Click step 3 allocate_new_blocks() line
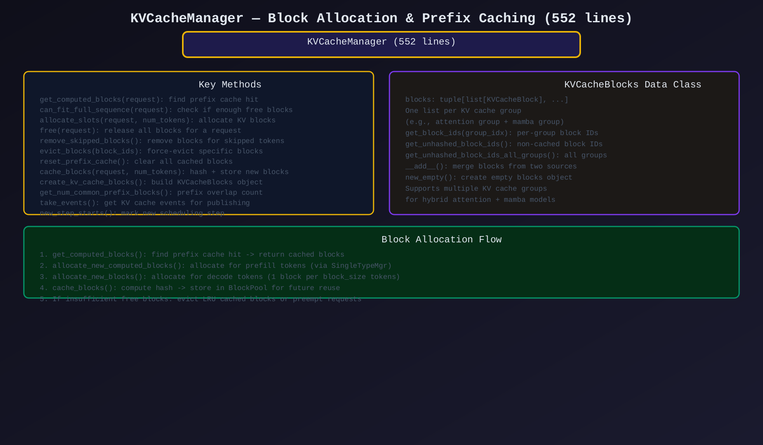Viewport: 763px width, 445px height. point(220,277)
